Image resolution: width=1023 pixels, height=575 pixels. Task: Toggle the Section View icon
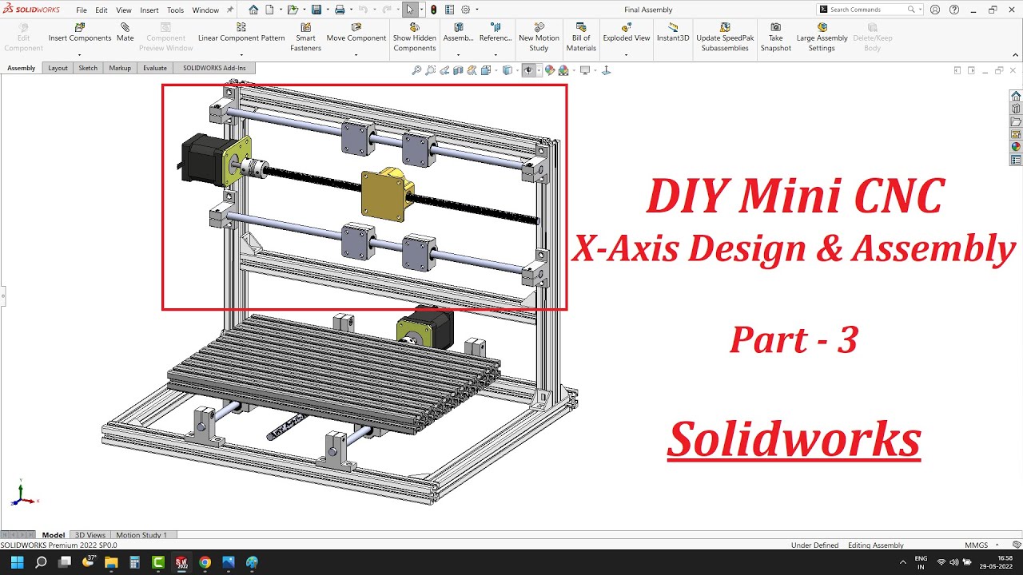click(458, 70)
